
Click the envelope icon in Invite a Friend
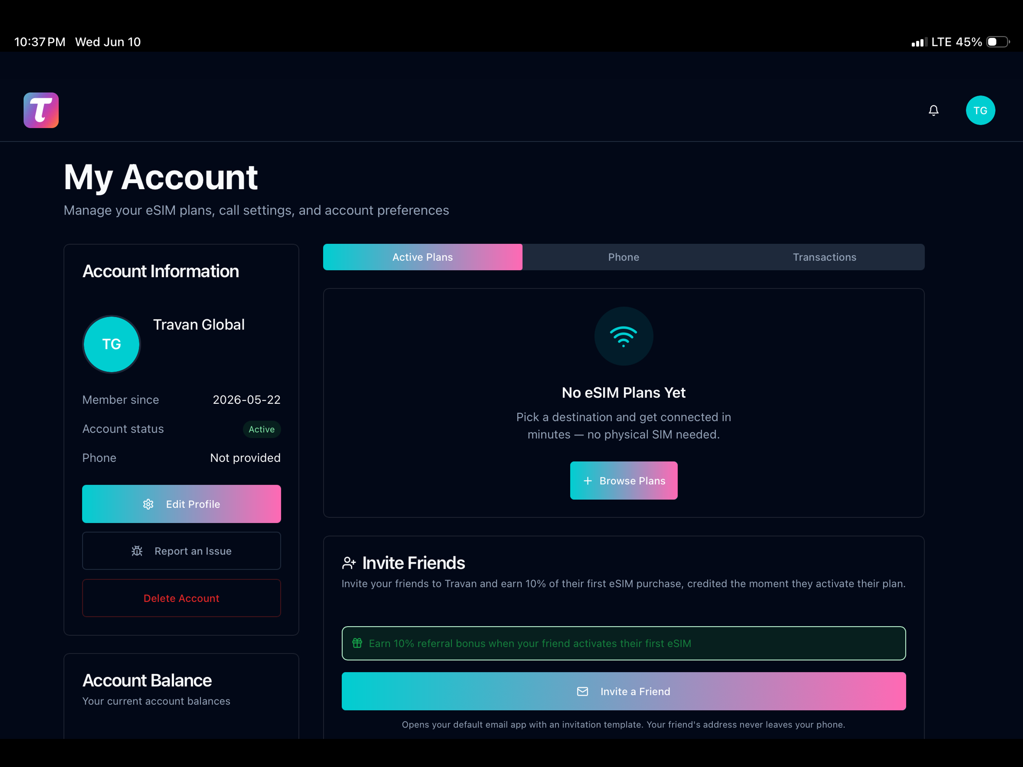coord(582,691)
